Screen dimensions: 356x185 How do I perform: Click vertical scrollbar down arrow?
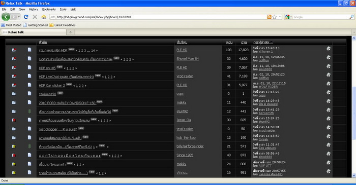coord(354,175)
